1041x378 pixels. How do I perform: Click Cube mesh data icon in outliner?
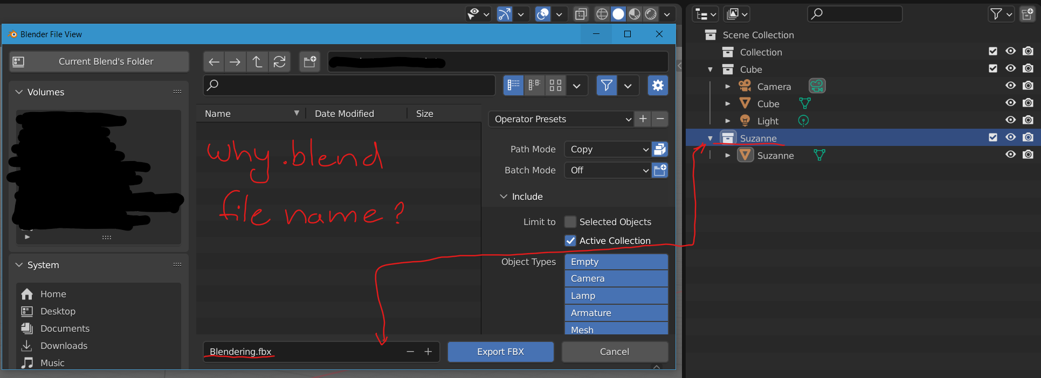pos(805,103)
